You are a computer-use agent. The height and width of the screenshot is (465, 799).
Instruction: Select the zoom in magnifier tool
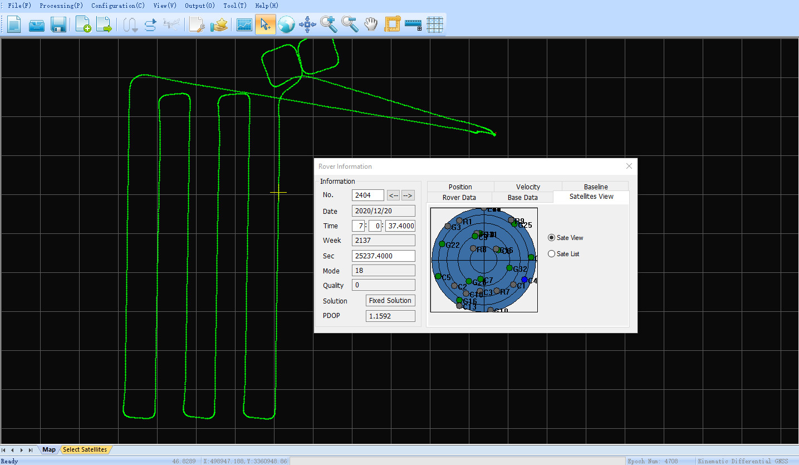[x=329, y=25]
